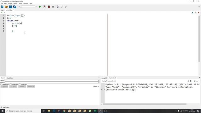The height and width of the screenshot is (113, 201).
Task: Click the Previous search button
Action: click(x=4, y=87)
